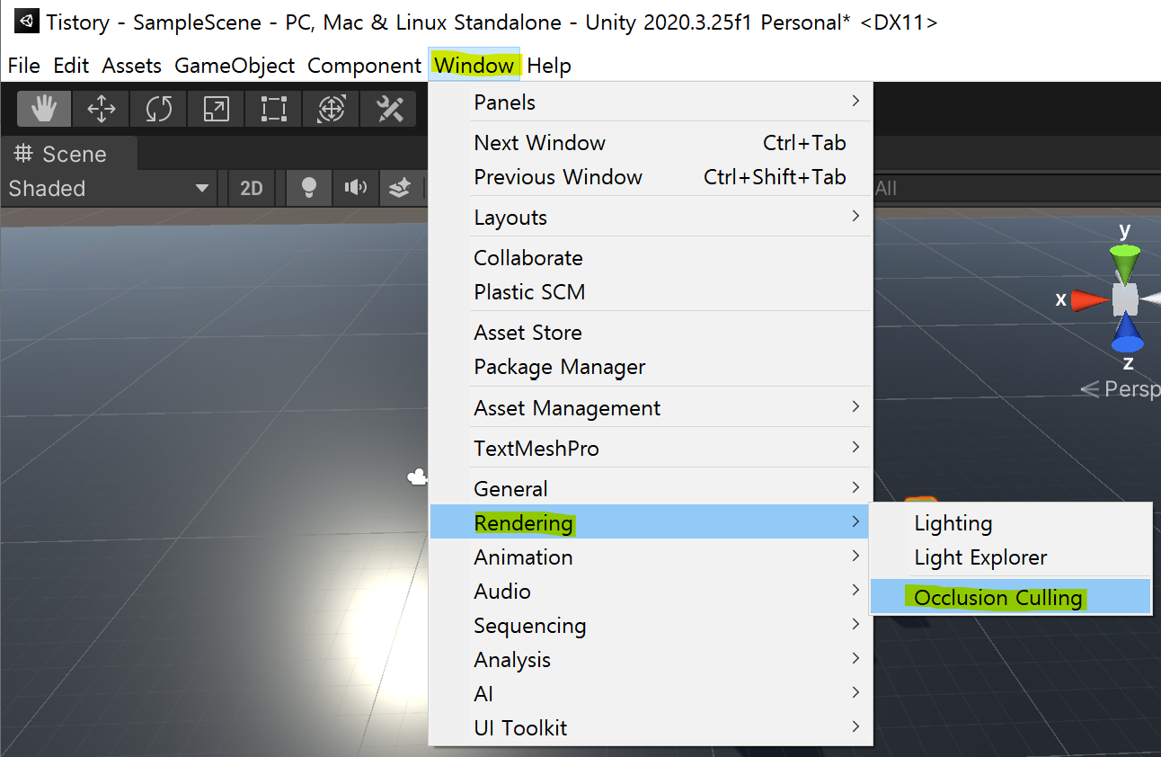Toggle scene effects (skybox/fx) button

coord(400,188)
